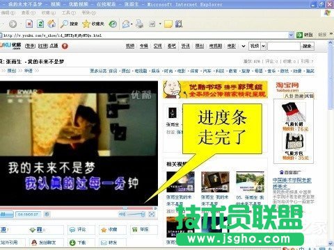
Task: Click into the URL address field
Action: 144,35
